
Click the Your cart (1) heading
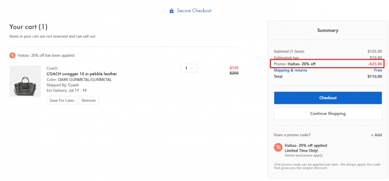(x=28, y=27)
